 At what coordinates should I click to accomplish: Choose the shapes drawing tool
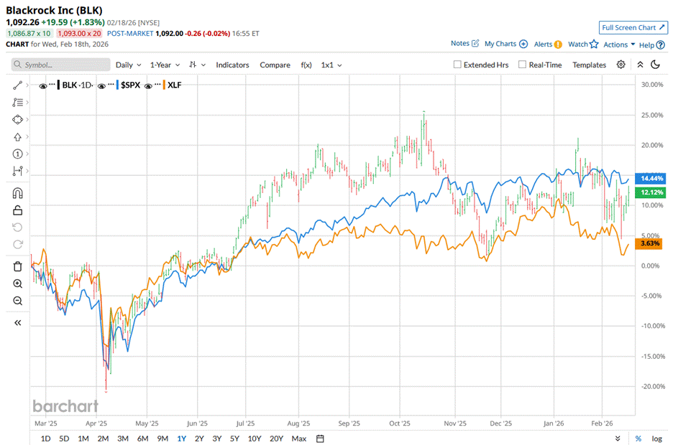(17, 119)
